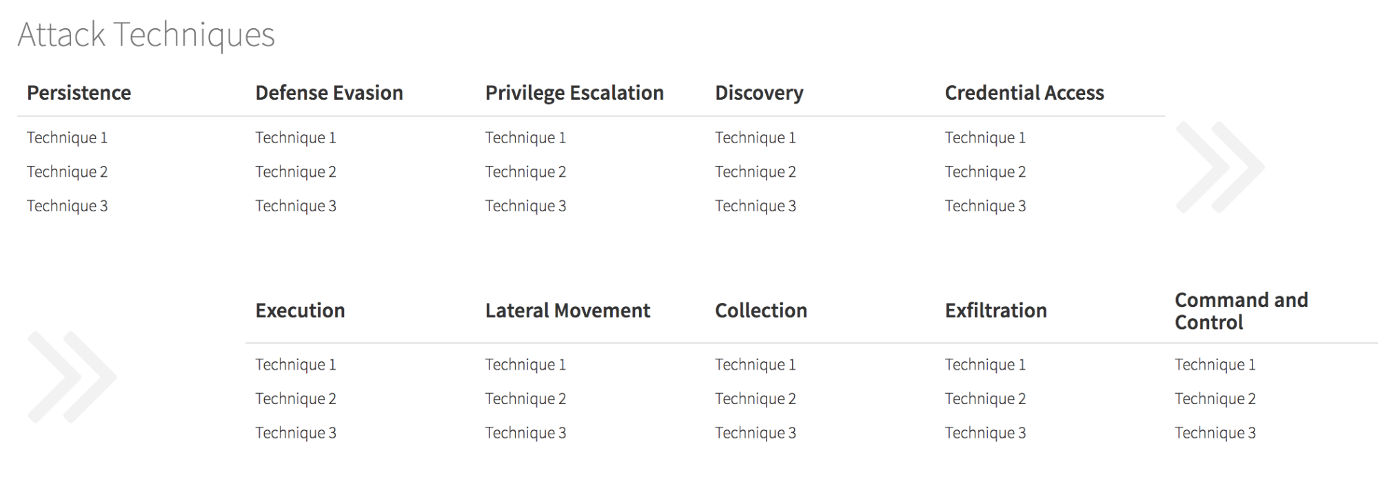Select Technique 3 under Privilege Escalation
This screenshot has width=1378, height=486.
pyautogui.click(x=525, y=206)
